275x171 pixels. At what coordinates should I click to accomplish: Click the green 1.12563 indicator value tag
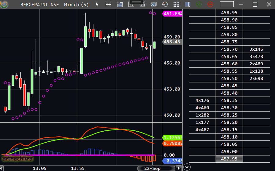pos(173,138)
